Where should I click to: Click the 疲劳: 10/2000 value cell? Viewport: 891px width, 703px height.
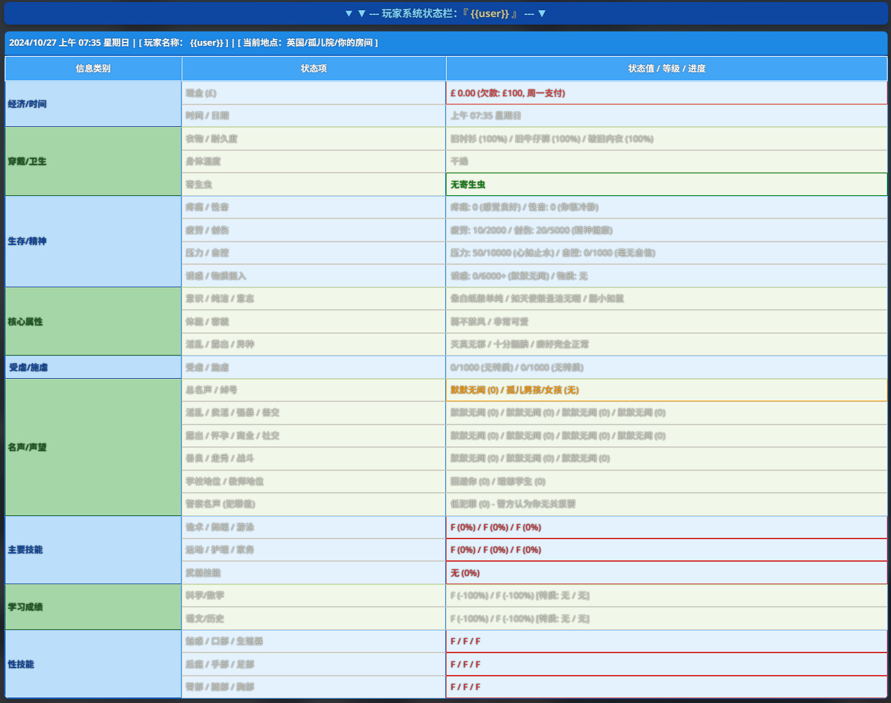(x=666, y=230)
